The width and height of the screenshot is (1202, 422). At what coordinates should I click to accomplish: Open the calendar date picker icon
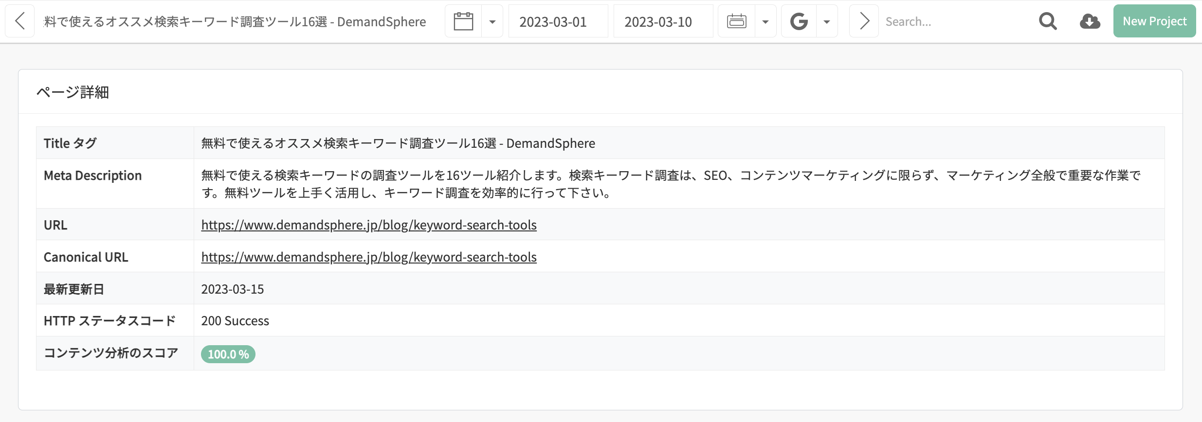(463, 21)
